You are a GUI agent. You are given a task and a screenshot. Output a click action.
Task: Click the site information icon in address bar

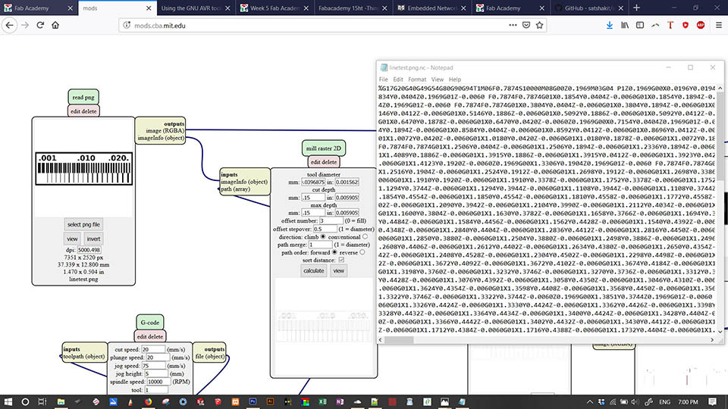click(x=127, y=25)
